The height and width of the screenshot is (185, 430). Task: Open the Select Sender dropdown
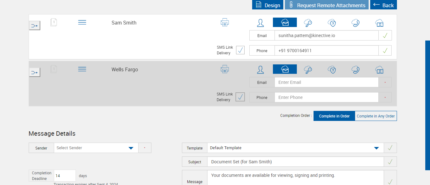click(x=96, y=148)
